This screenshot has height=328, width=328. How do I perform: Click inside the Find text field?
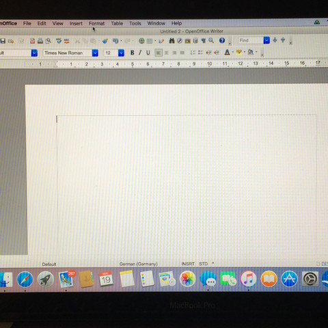251,40
